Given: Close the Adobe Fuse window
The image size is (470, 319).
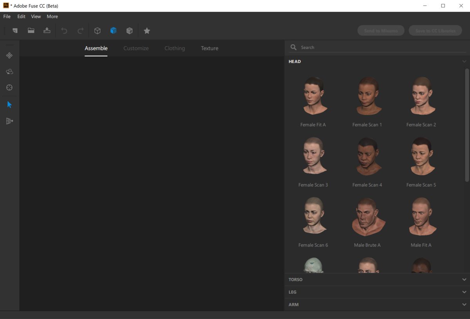Looking at the screenshot, I should pos(461,5).
